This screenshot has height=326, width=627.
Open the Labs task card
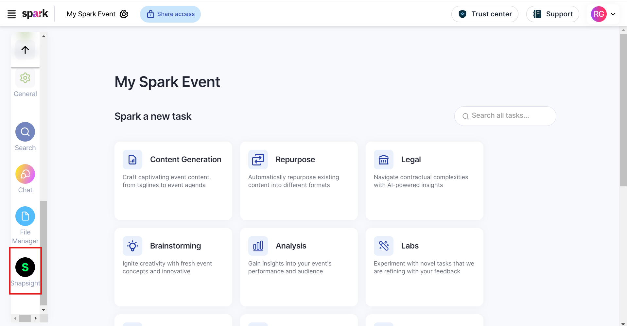pyautogui.click(x=425, y=267)
